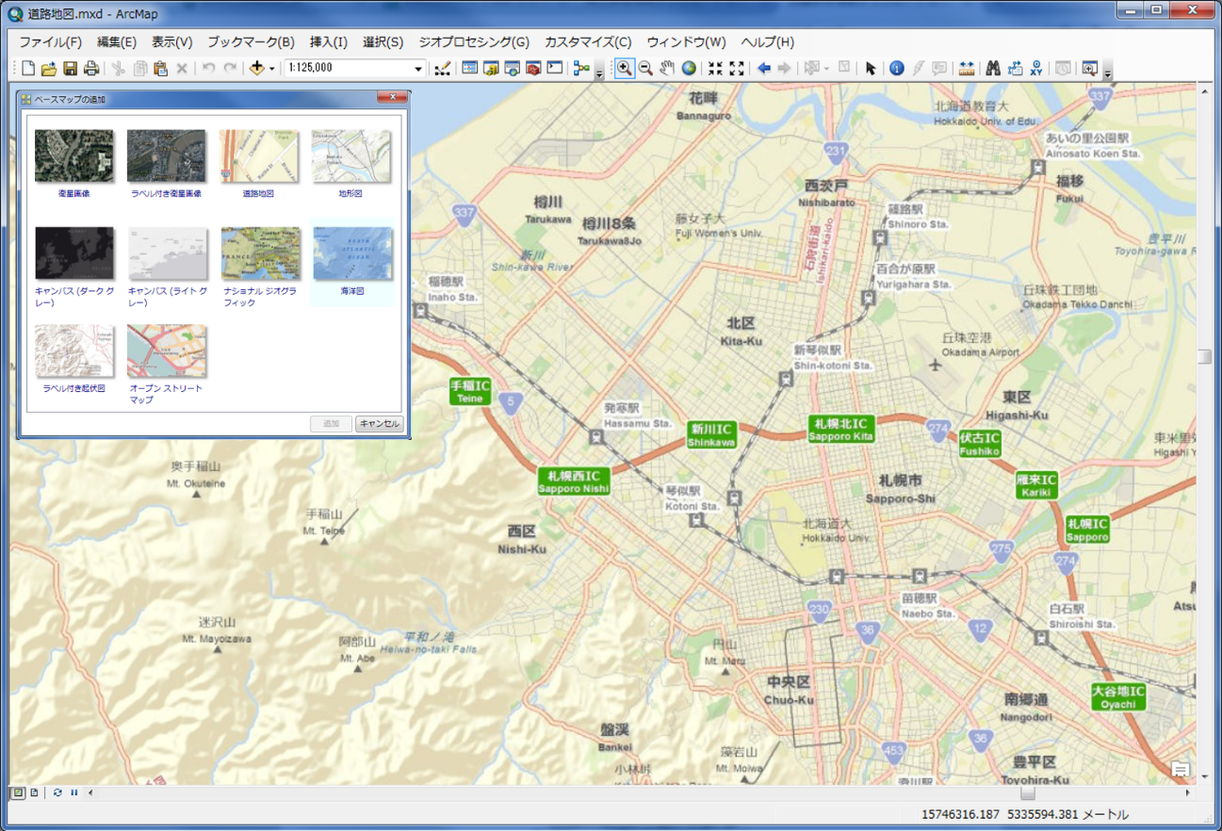Click the キャンセル button in basemap dialog

click(x=379, y=424)
